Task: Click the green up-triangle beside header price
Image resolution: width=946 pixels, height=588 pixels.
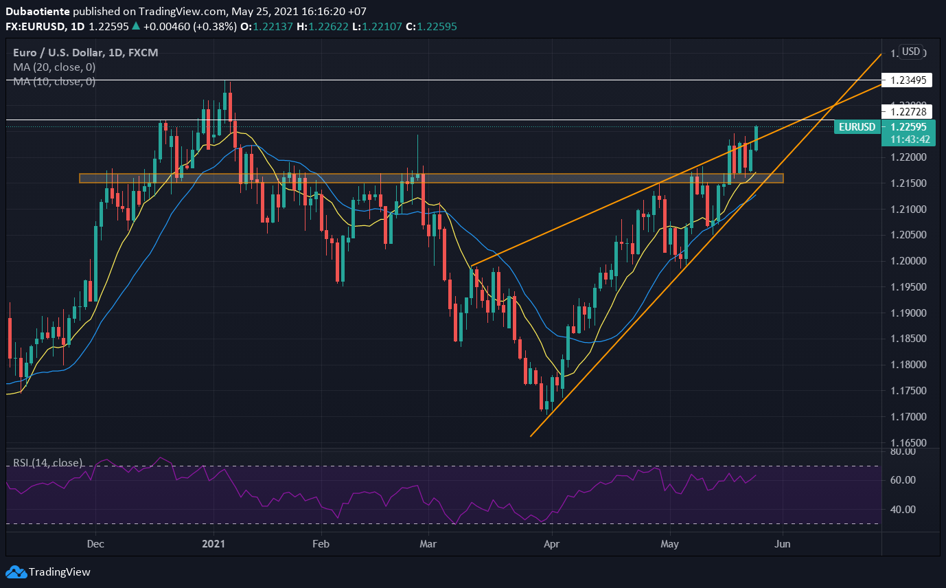Action: pyautogui.click(x=136, y=26)
